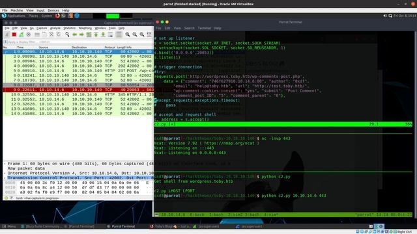Select packet 10, the HTTP/1.1 response row
Viewport: 417px width, 234px height.
tap(78, 94)
